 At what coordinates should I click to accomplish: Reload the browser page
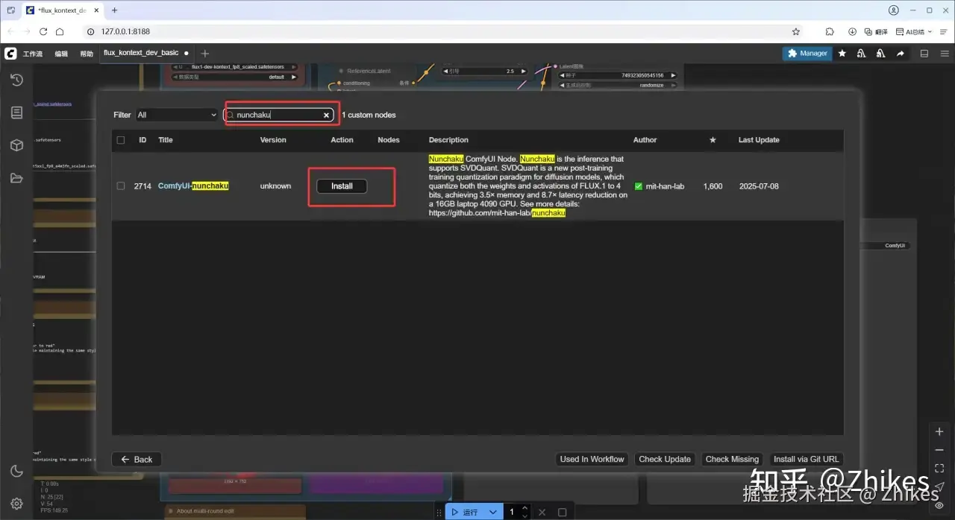pyautogui.click(x=43, y=32)
